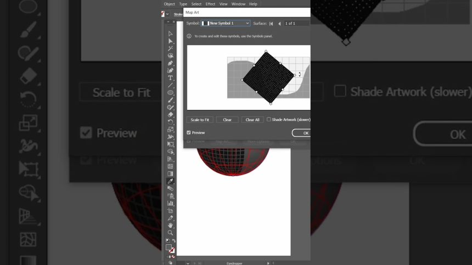
Task: Pick the Line Segment tool
Action: pos(170,85)
